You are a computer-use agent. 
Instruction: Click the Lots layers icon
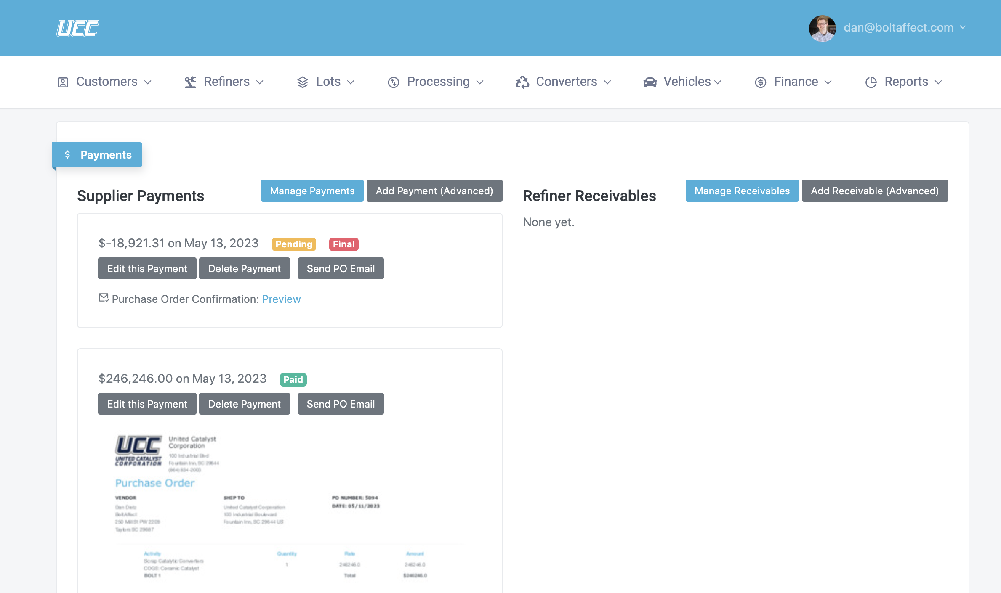pyautogui.click(x=302, y=82)
